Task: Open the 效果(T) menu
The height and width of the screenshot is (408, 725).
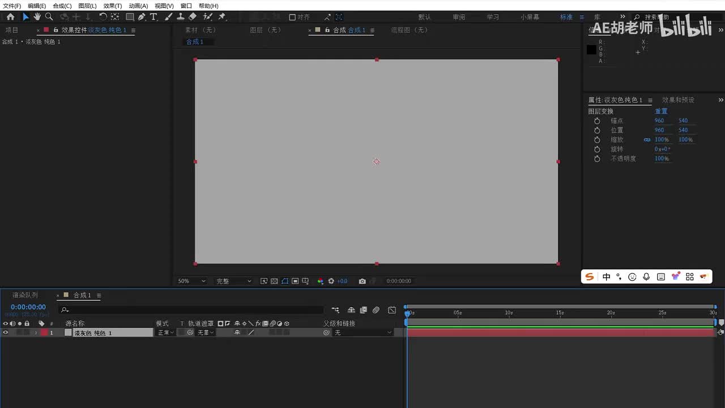Action: [113, 6]
